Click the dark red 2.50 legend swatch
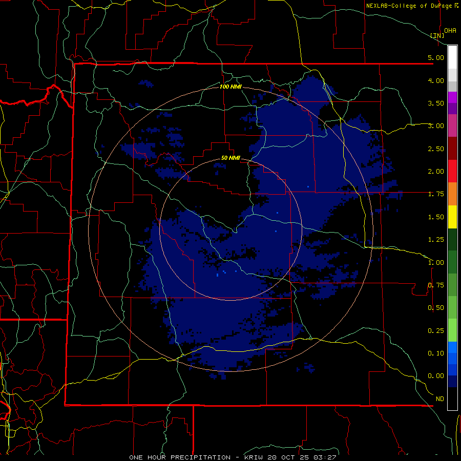This screenshot has width=461, height=461. [x=452, y=149]
